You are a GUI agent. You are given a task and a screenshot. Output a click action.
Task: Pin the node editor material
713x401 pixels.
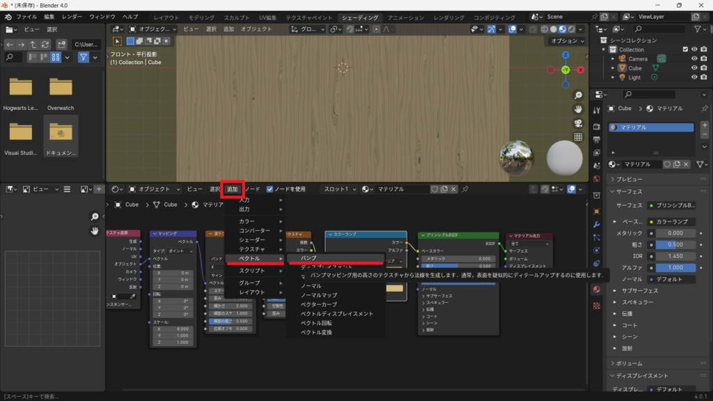[465, 189]
